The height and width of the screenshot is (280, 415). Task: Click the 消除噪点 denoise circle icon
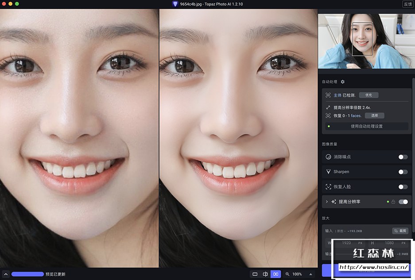(x=328, y=157)
